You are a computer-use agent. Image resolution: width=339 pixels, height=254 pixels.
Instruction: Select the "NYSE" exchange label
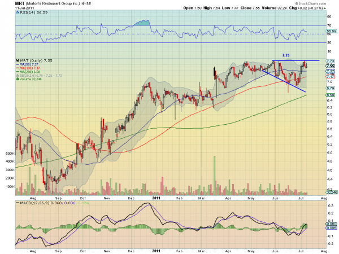pyautogui.click(x=86, y=4)
